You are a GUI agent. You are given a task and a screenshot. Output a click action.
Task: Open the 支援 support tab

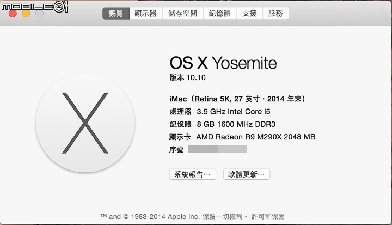pos(249,13)
